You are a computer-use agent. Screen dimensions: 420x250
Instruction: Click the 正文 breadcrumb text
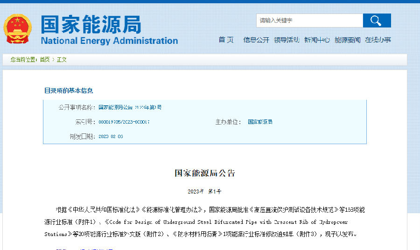pos(62,59)
